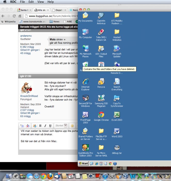Switch to the Oops! browser tab
This screenshot has width=171, height=181.
(59, 10)
